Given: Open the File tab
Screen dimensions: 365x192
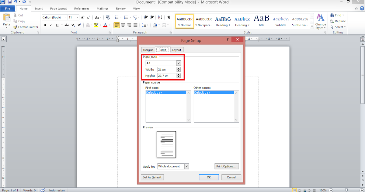Looking at the screenshot, I should coord(7,9).
